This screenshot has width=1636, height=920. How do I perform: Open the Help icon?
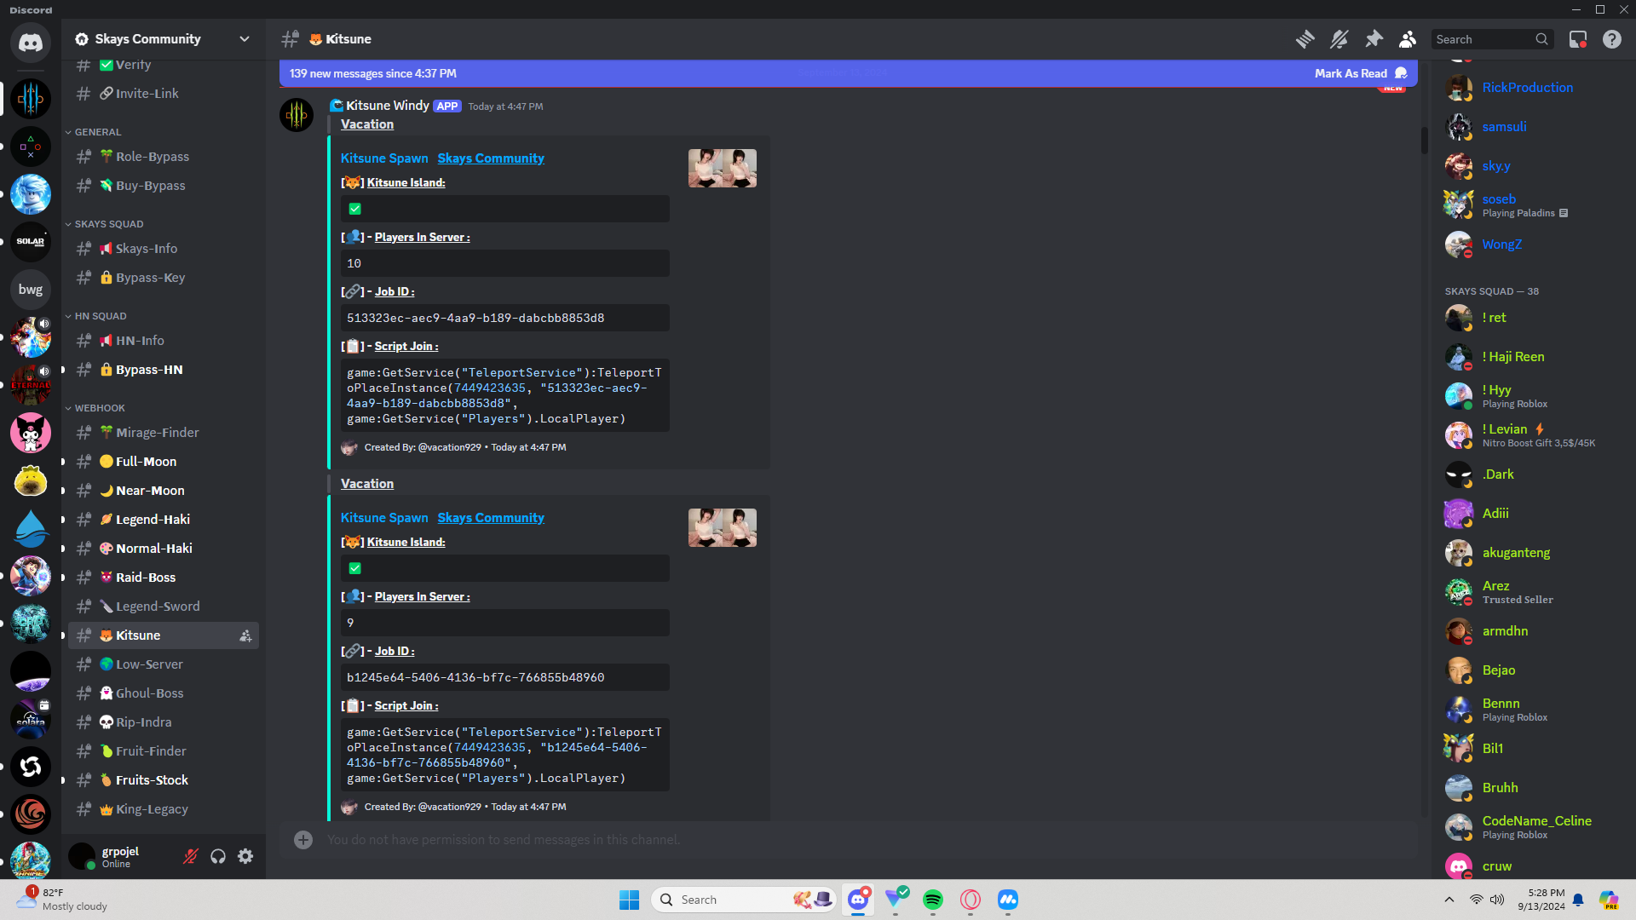tap(1612, 39)
